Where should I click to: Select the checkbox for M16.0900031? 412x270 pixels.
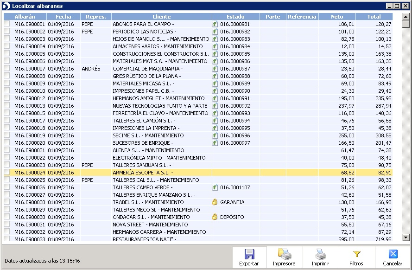coord(7,224)
